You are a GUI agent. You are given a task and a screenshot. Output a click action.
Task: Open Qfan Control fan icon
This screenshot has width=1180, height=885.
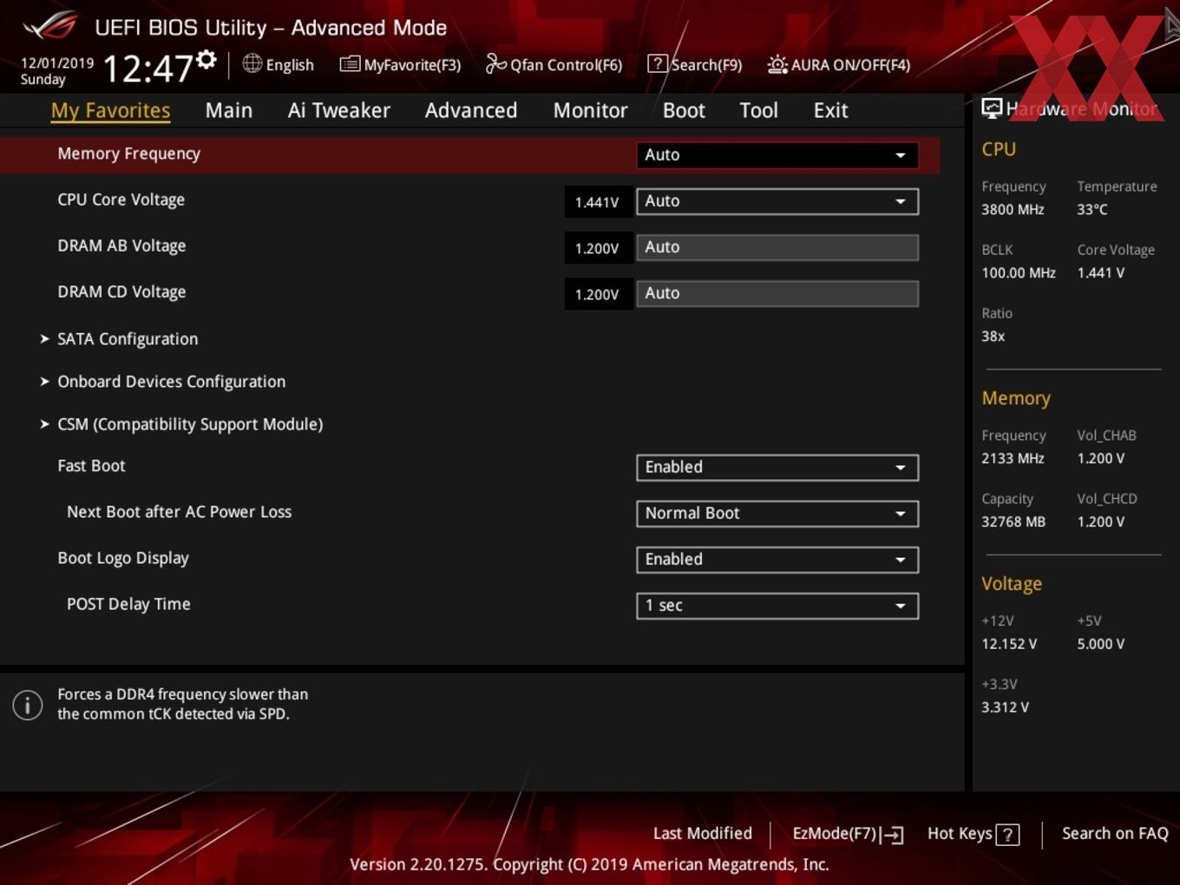[x=495, y=63]
